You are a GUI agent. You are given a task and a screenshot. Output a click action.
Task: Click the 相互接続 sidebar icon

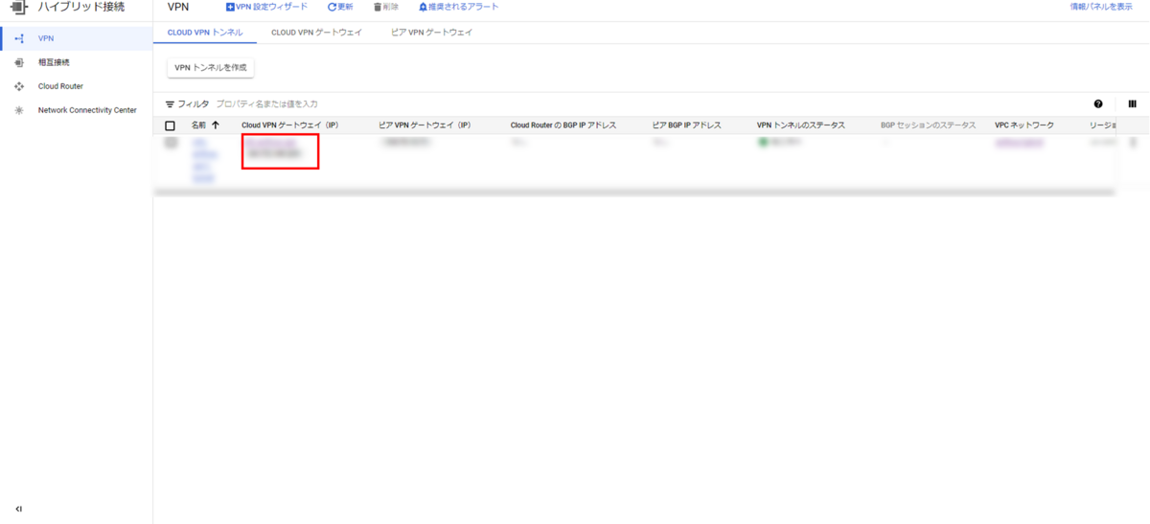click(18, 62)
